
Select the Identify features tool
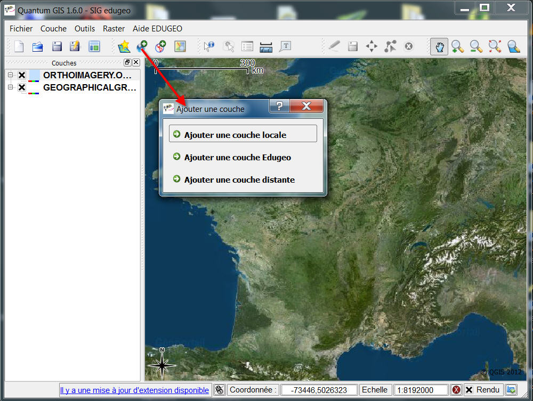tap(209, 46)
